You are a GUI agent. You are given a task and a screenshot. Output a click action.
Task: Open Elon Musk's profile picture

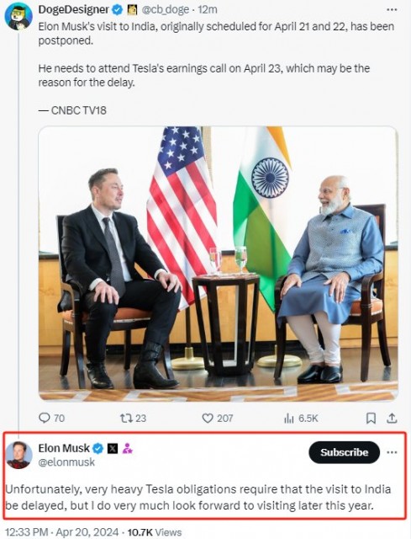[x=18, y=455]
